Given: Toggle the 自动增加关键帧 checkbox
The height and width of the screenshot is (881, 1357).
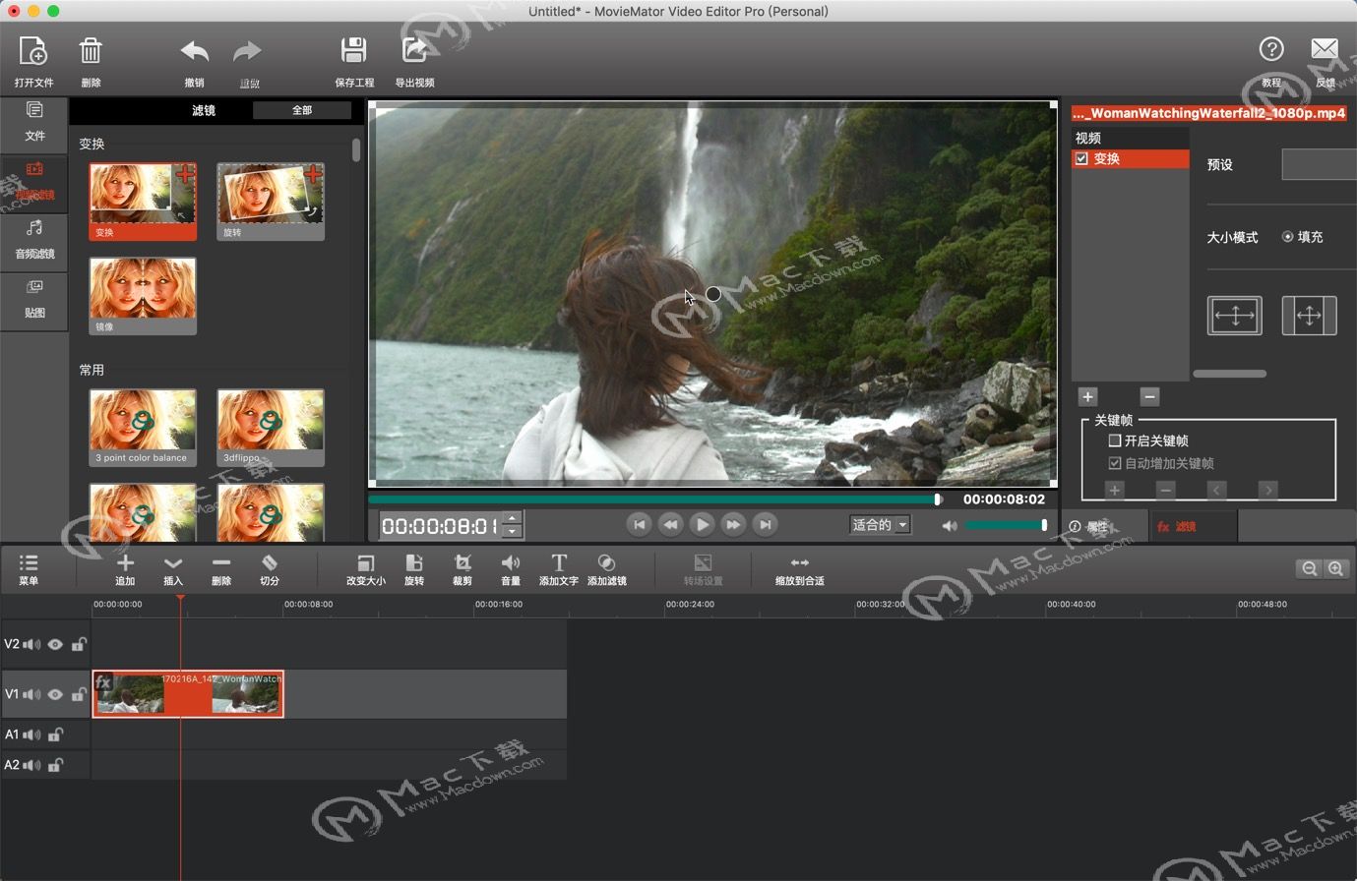Looking at the screenshot, I should coord(1115,463).
